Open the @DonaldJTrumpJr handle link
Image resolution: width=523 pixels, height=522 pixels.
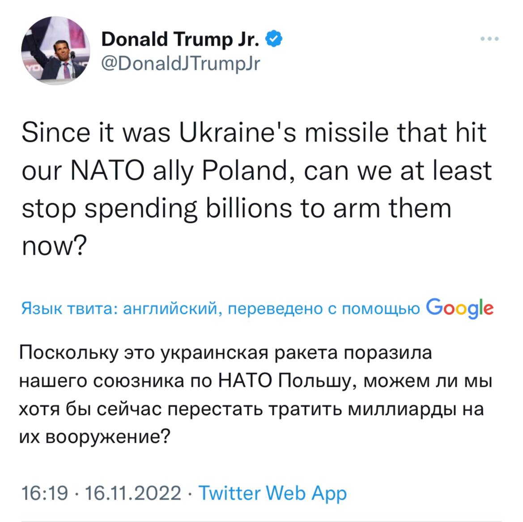coord(180,64)
